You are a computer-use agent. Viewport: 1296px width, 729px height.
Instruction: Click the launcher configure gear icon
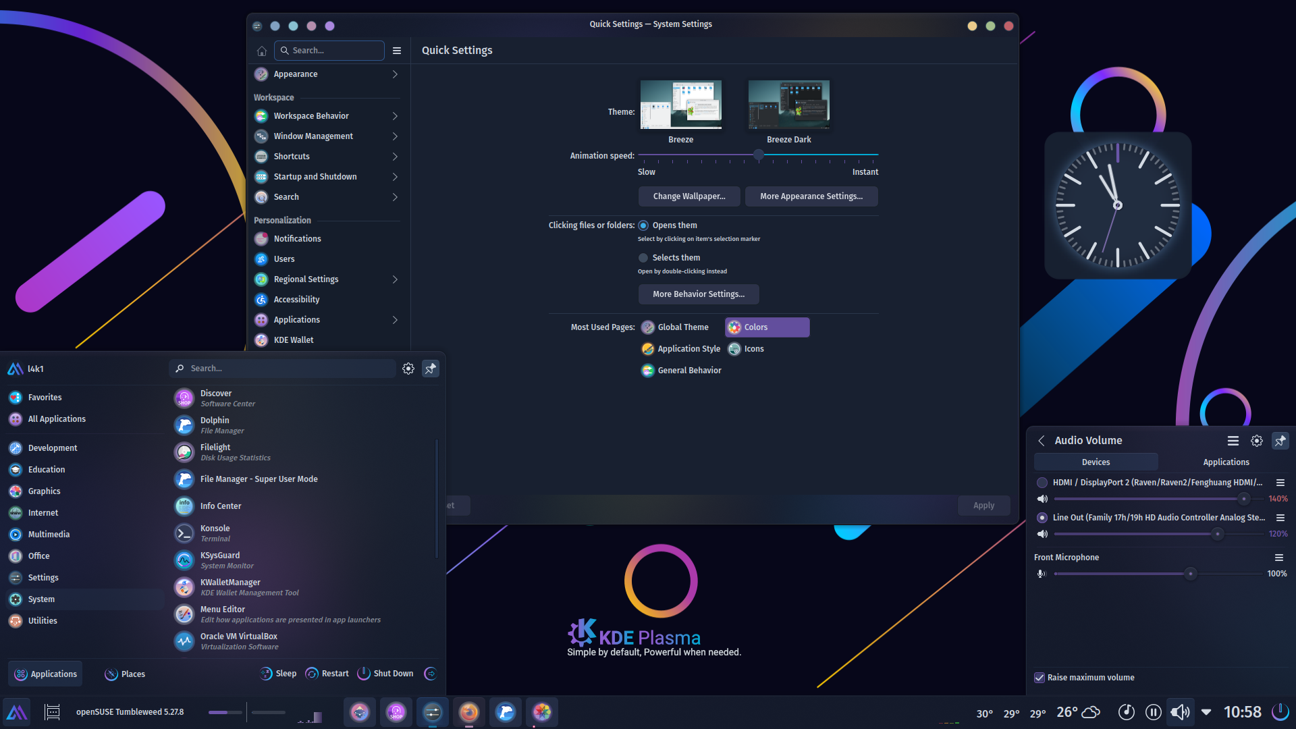coord(408,369)
